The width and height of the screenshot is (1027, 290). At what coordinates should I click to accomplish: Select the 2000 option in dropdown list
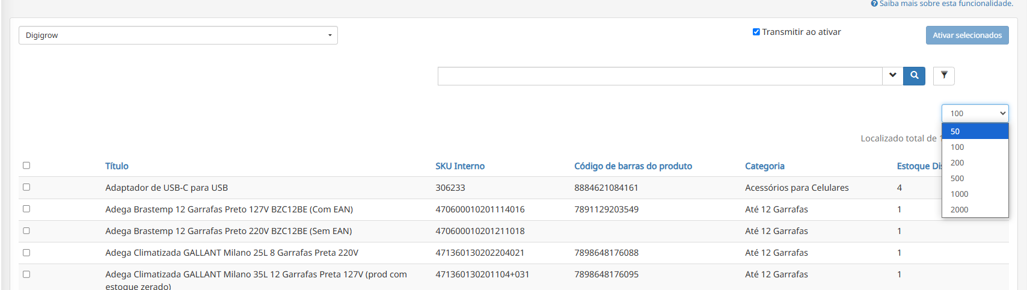pos(975,209)
